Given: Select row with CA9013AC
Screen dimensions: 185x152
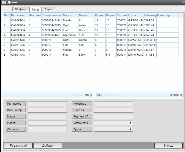Looking at the screenshot, I should [x=91, y=50].
